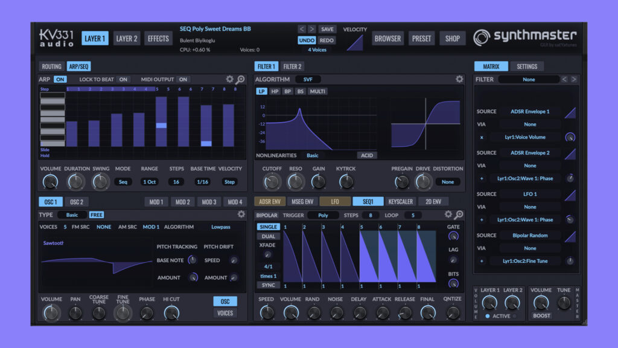Click the REDO button
618x348 pixels.
[327, 40]
